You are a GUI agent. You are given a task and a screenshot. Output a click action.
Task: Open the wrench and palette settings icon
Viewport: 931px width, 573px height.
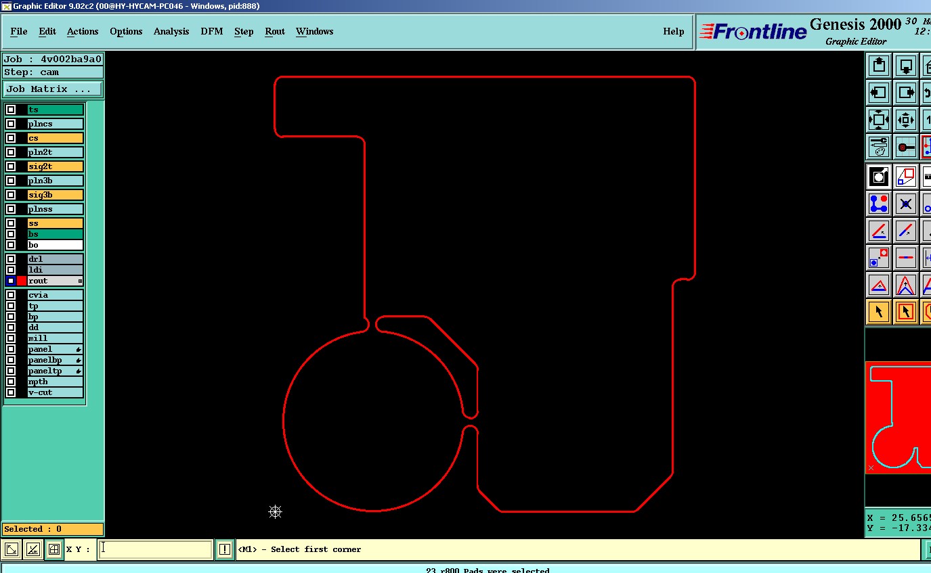pyautogui.click(x=879, y=147)
